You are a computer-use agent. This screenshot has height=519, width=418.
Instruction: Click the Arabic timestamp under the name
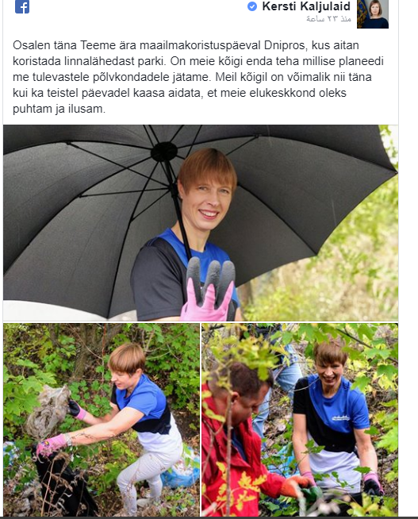tap(328, 19)
